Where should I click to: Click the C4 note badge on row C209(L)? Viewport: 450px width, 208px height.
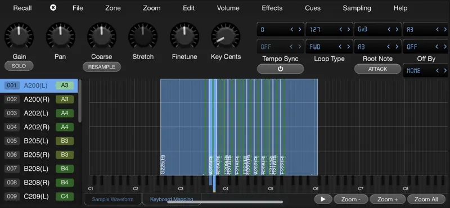[65, 197]
